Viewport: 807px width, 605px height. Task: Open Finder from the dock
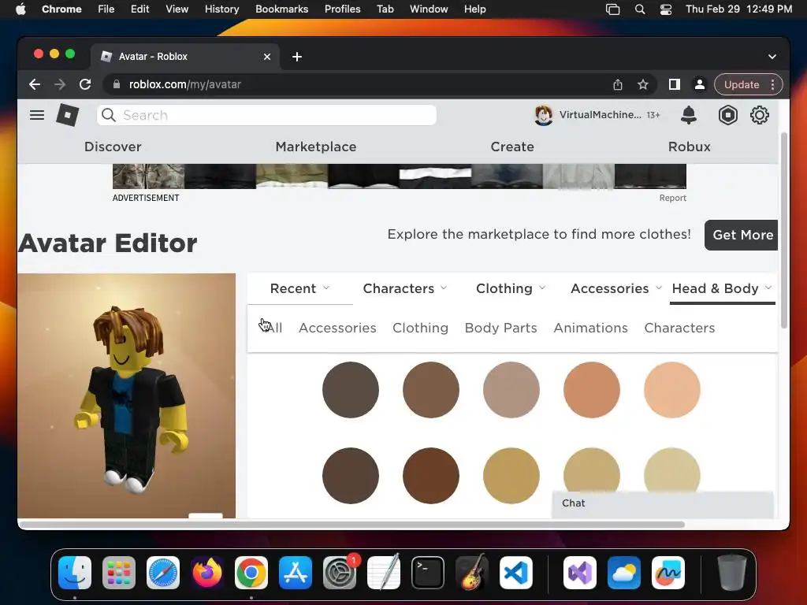(75, 573)
